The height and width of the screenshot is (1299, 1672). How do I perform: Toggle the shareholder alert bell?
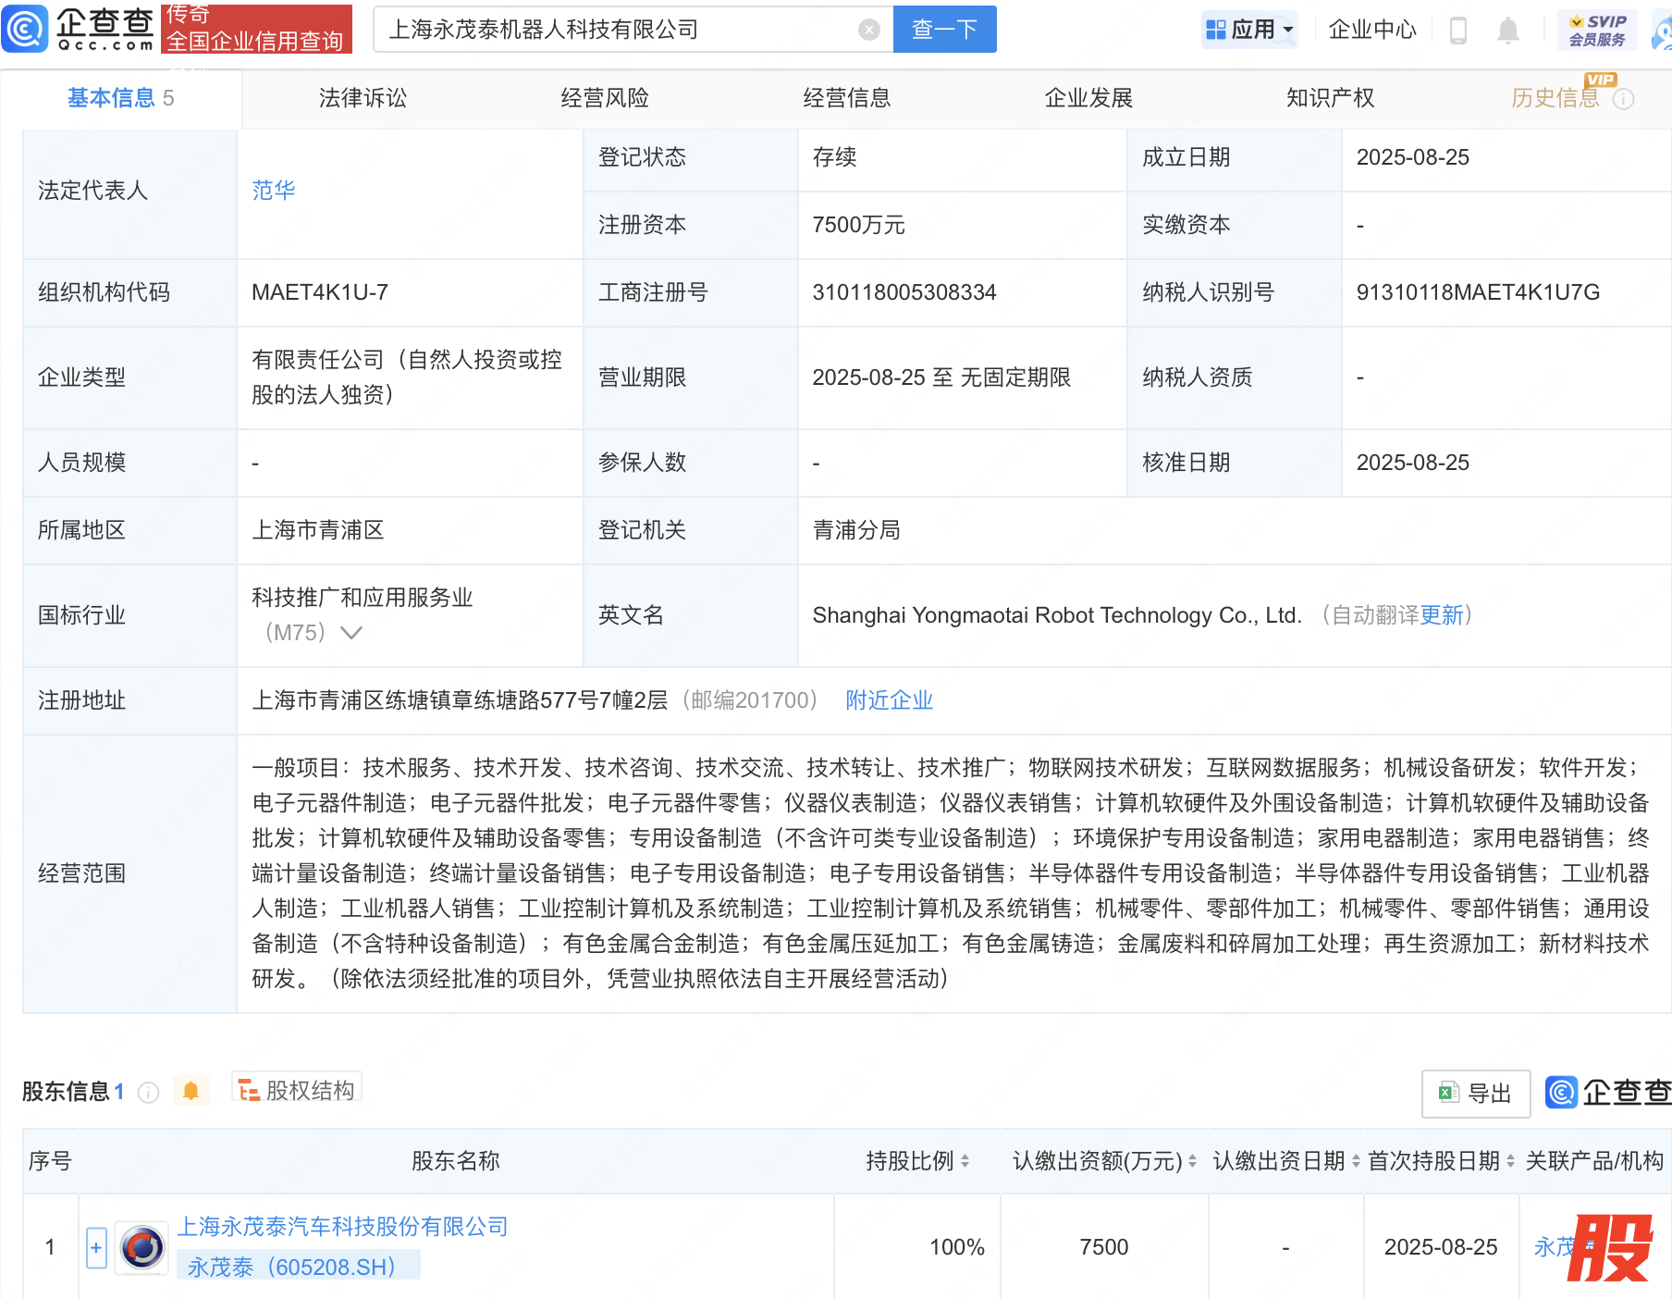click(x=191, y=1091)
